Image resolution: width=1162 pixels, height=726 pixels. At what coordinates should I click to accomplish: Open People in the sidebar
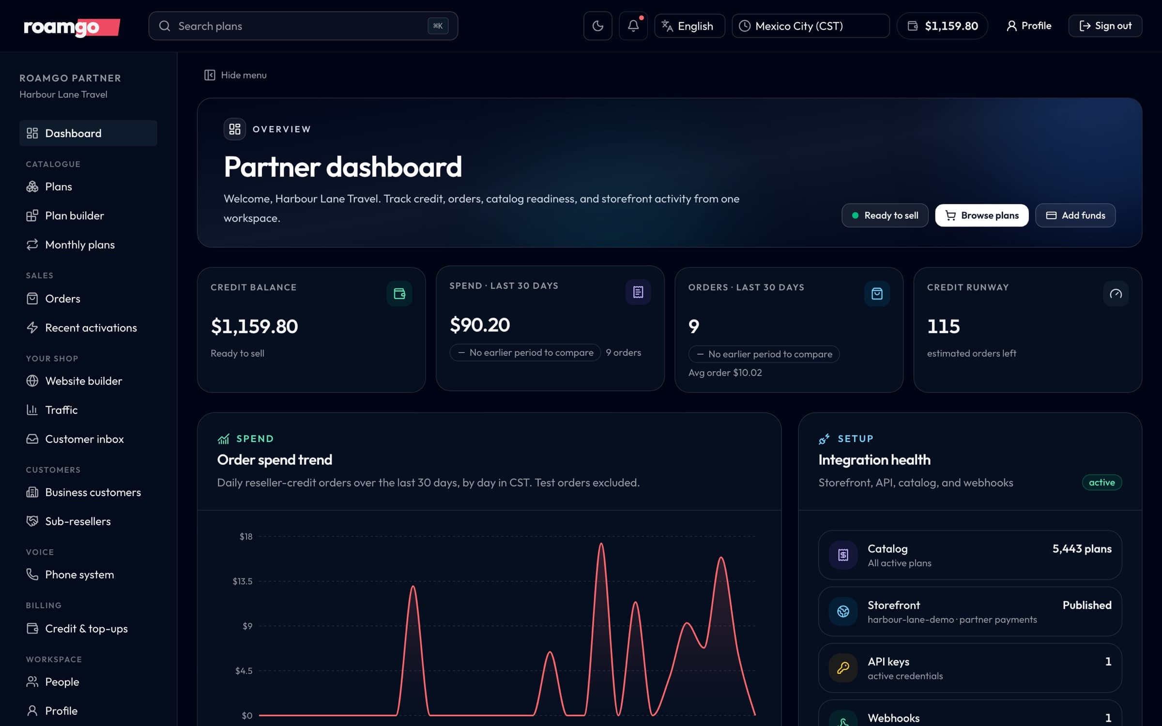88,682
